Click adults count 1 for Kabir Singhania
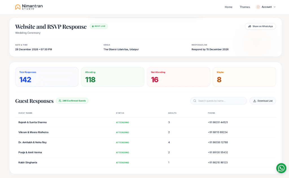Screen dimensions: 289x178 [x=169, y=163]
